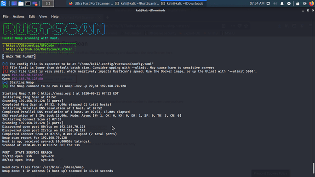Switch to the kali@kali ~/RustScan terminal window
This screenshot has width=315, height=177.
[x=137, y=3]
